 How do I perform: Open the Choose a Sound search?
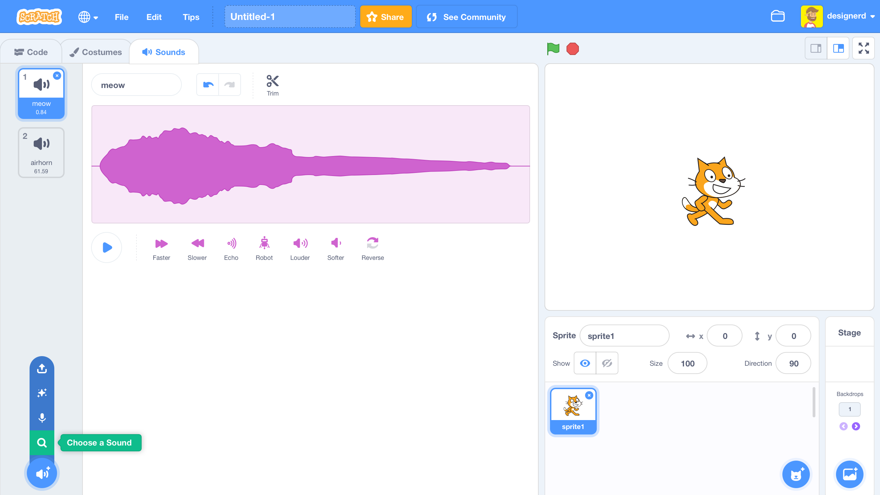coord(42,442)
